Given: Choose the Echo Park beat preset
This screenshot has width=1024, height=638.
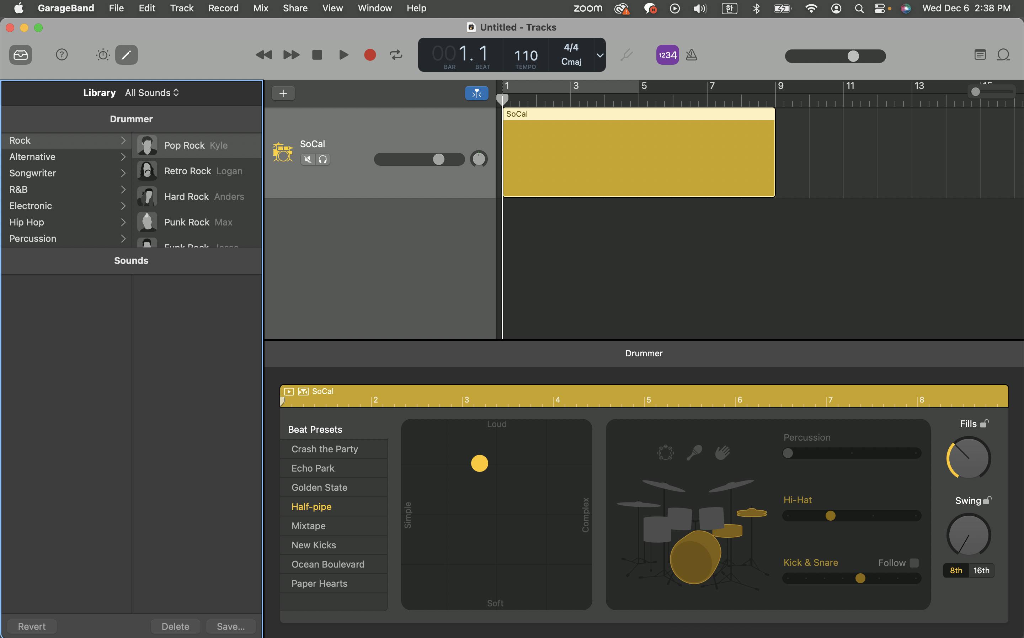Looking at the screenshot, I should (334, 468).
